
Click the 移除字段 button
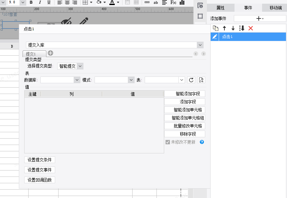(185, 134)
